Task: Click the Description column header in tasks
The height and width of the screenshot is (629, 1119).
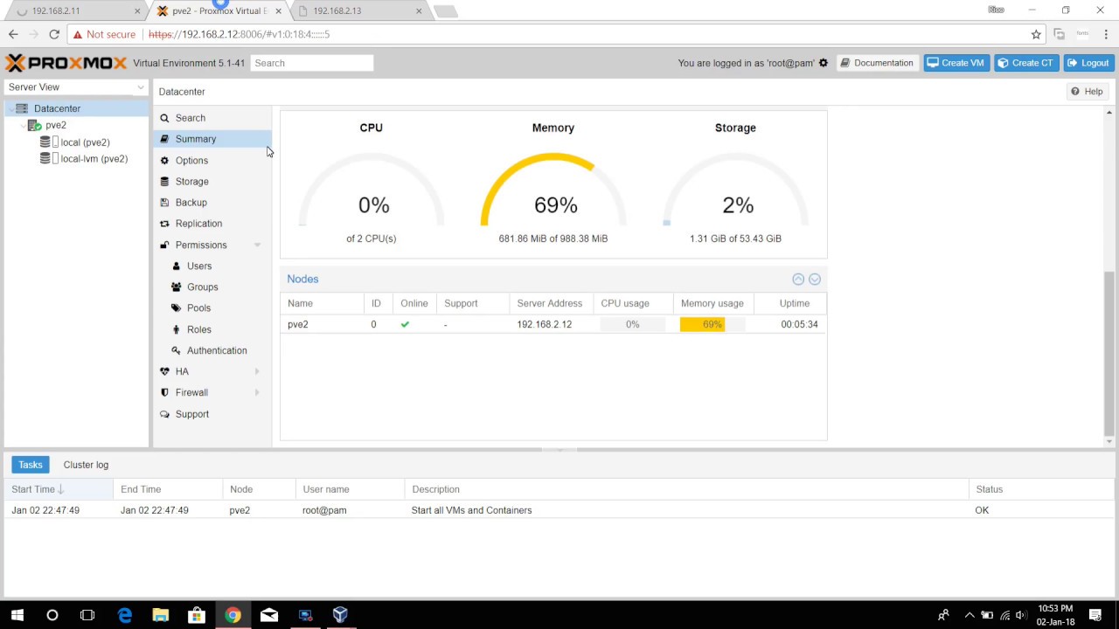Action: (x=686, y=489)
